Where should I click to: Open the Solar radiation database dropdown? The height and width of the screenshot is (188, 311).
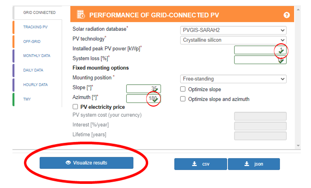[x=233, y=31]
